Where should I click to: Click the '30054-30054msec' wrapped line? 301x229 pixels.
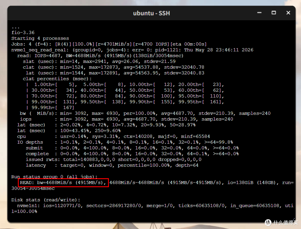[33, 188]
